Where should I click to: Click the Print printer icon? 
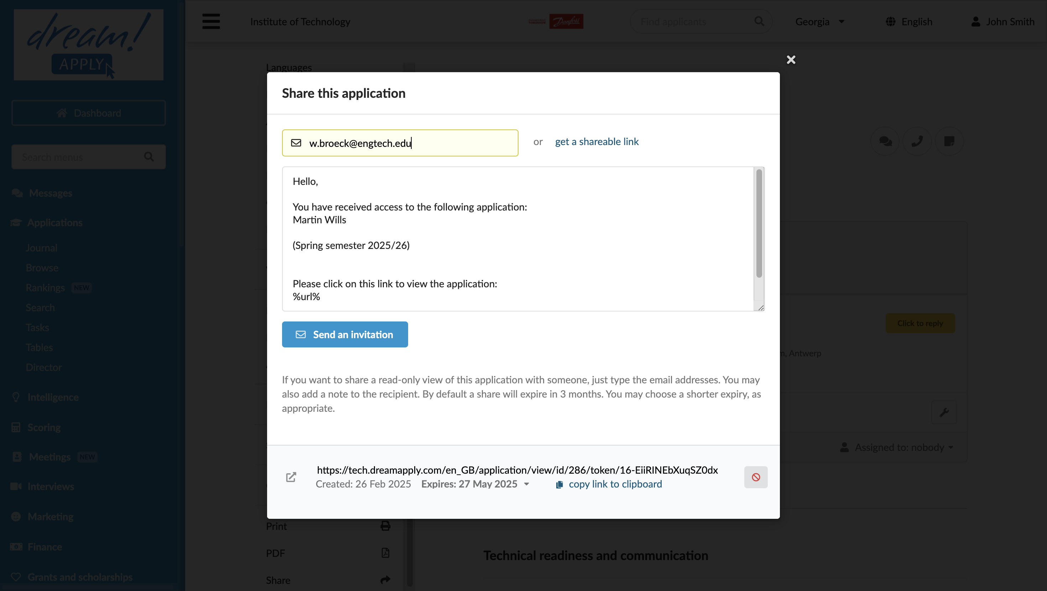tap(385, 526)
